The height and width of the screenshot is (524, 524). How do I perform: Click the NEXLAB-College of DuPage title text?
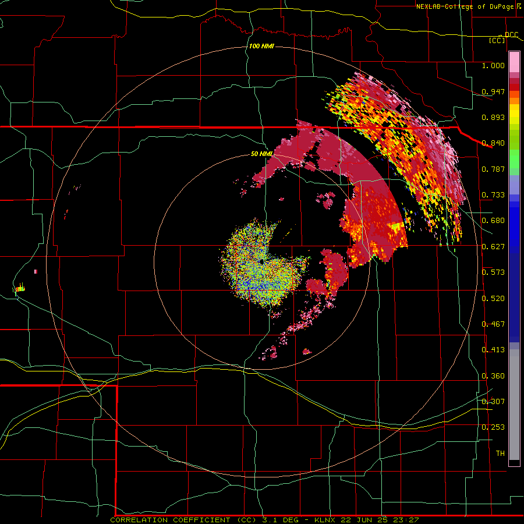tap(465, 6)
